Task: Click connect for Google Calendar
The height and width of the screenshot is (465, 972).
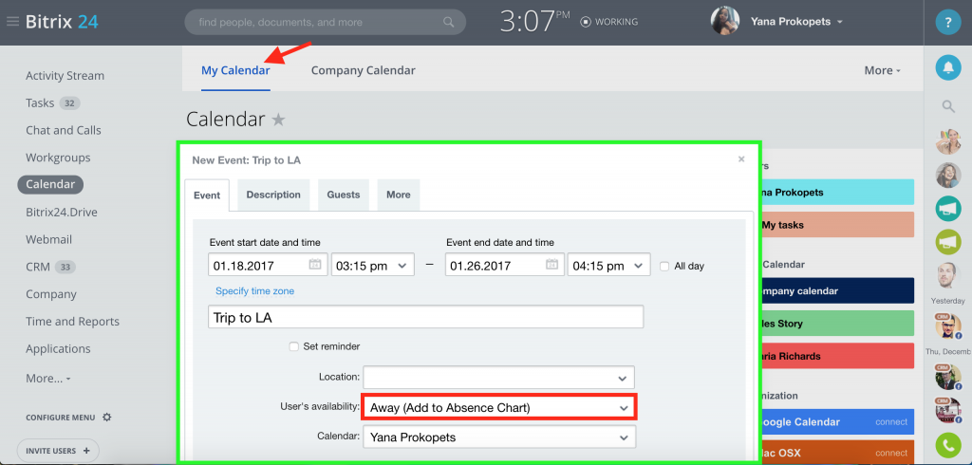Action: tap(891, 421)
